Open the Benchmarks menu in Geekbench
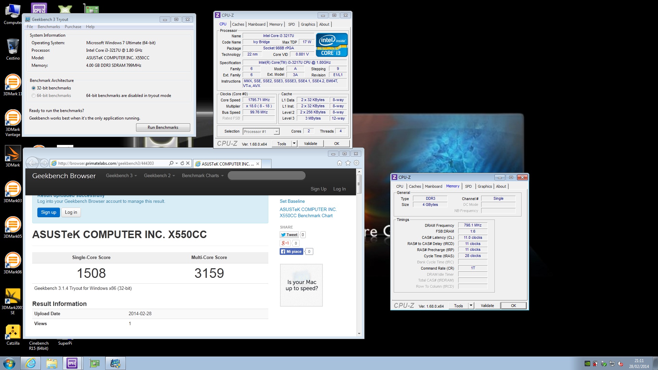Image resolution: width=658 pixels, height=370 pixels. [x=49, y=27]
